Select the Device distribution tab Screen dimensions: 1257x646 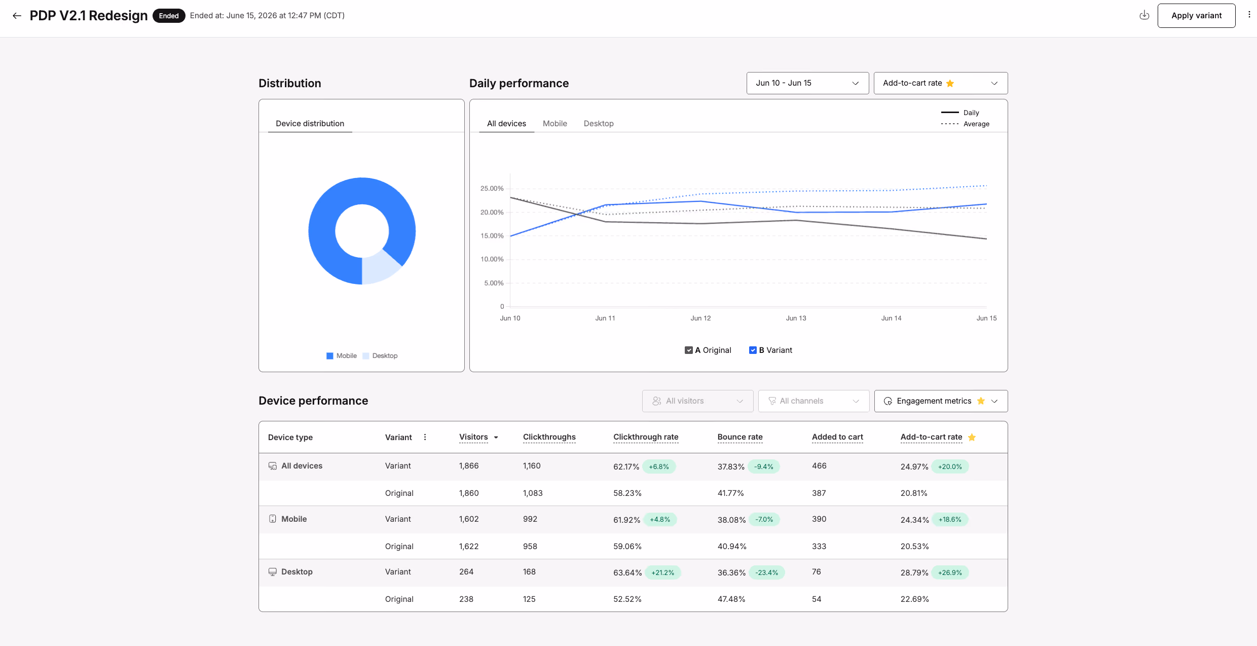(310, 124)
